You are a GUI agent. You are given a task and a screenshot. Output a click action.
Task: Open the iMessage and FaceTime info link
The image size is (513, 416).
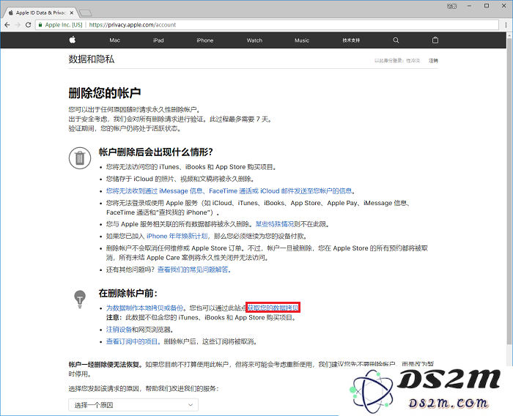pyautogui.click(x=229, y=191)
